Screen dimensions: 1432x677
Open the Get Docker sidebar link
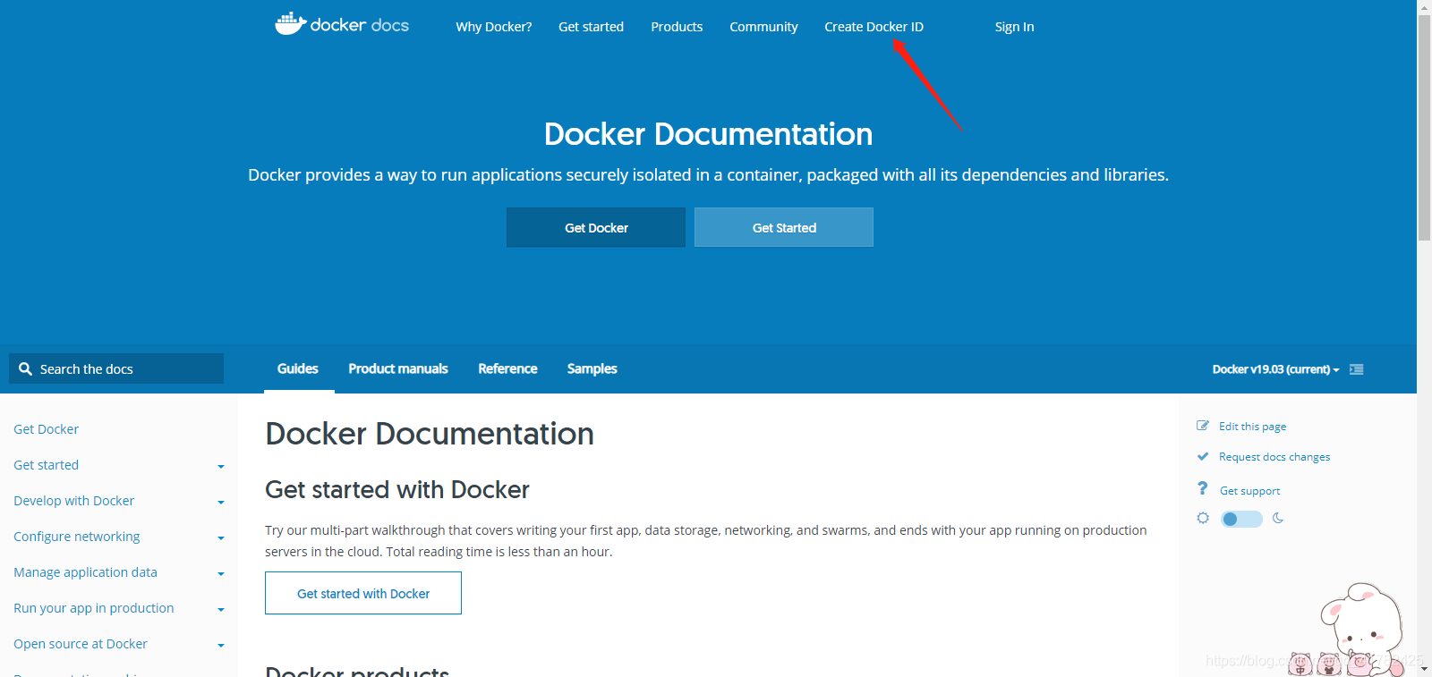point(47,429)
